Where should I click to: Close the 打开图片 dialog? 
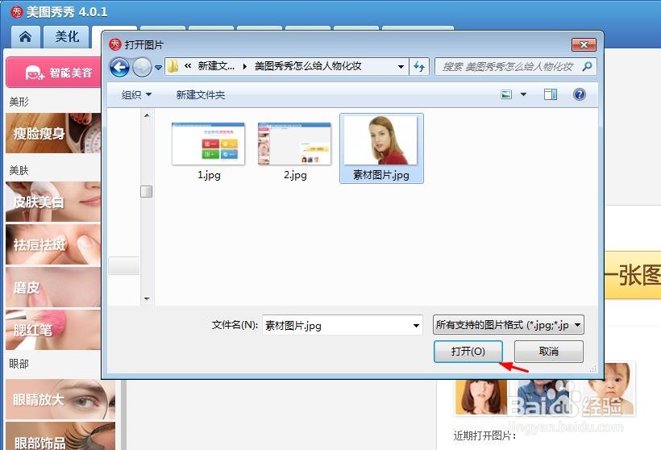(x=584, y=44)
